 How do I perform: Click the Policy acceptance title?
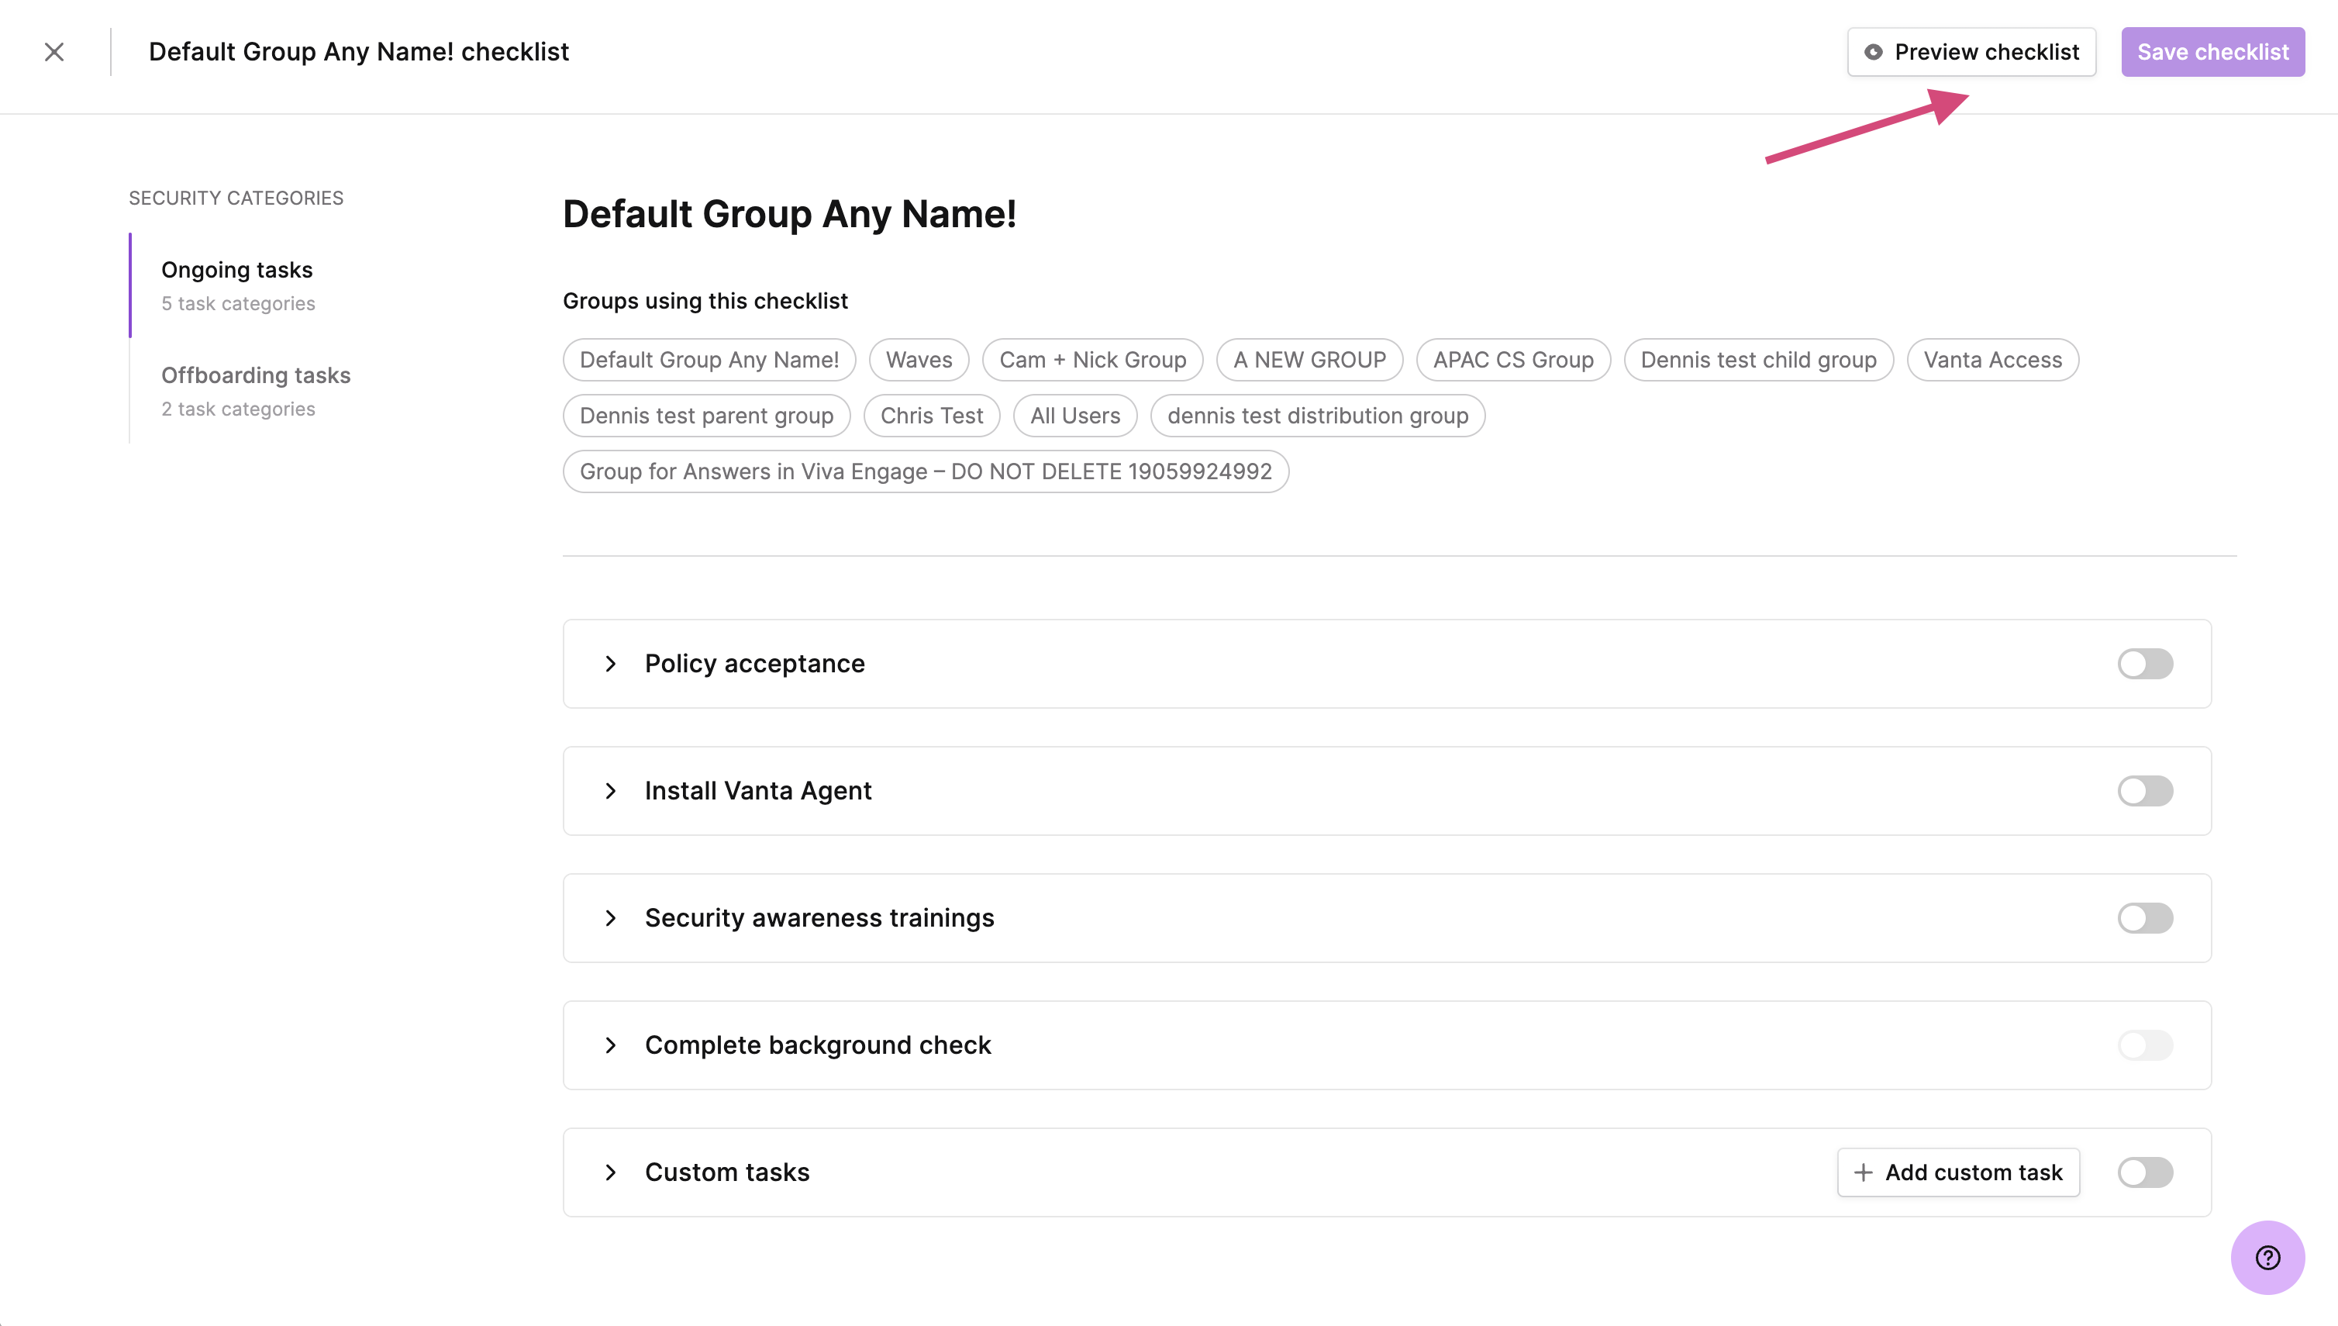tap(755, 664)
